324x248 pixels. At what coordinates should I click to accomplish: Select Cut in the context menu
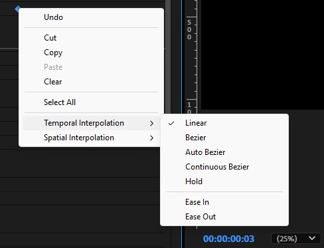point(91,38)
